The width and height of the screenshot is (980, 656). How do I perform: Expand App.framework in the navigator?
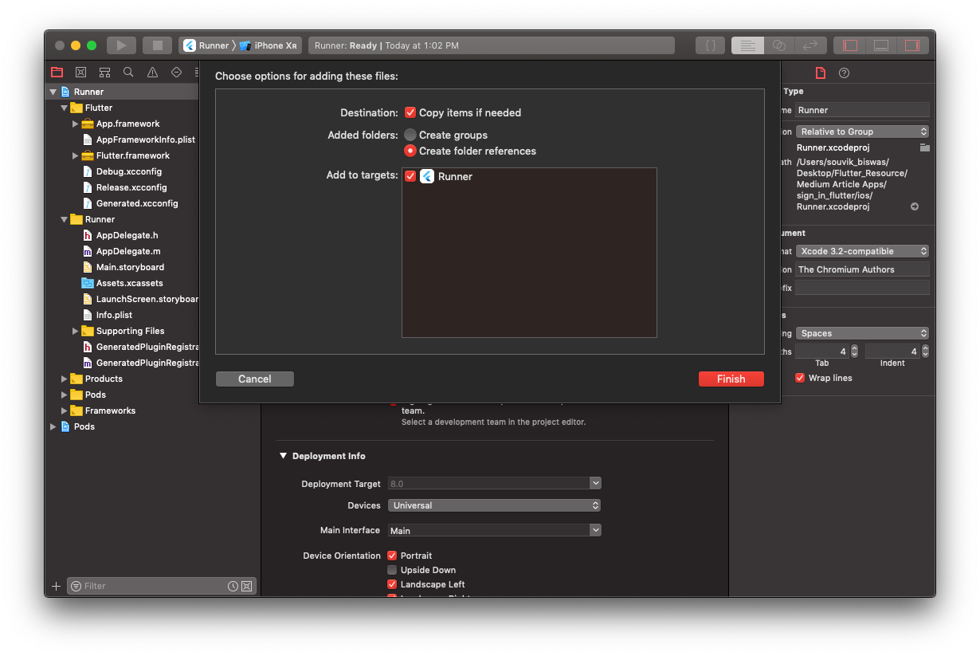click(76, 124)
